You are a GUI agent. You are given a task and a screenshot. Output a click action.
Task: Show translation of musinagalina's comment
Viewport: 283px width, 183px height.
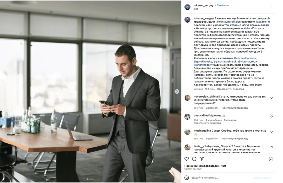pyautogui.click(x=234, y=139)
